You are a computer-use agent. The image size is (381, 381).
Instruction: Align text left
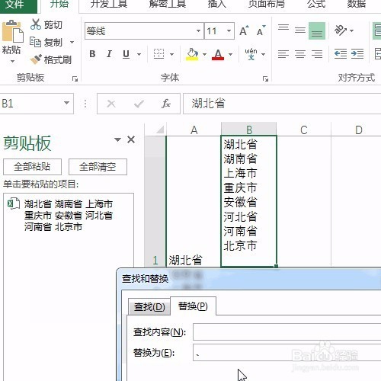point(283,54)
